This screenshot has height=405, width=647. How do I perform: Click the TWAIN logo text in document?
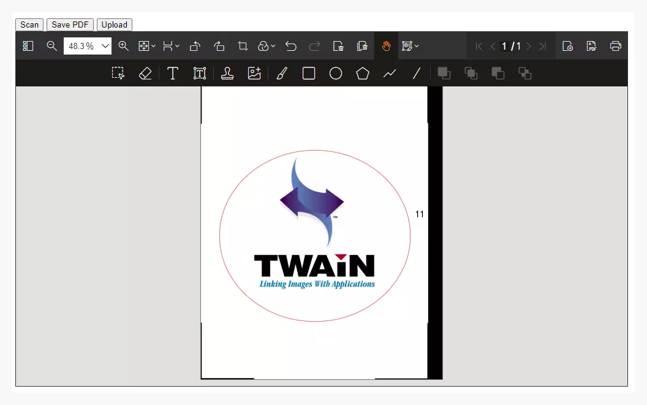pyautogui.click(x=314, y=265)
